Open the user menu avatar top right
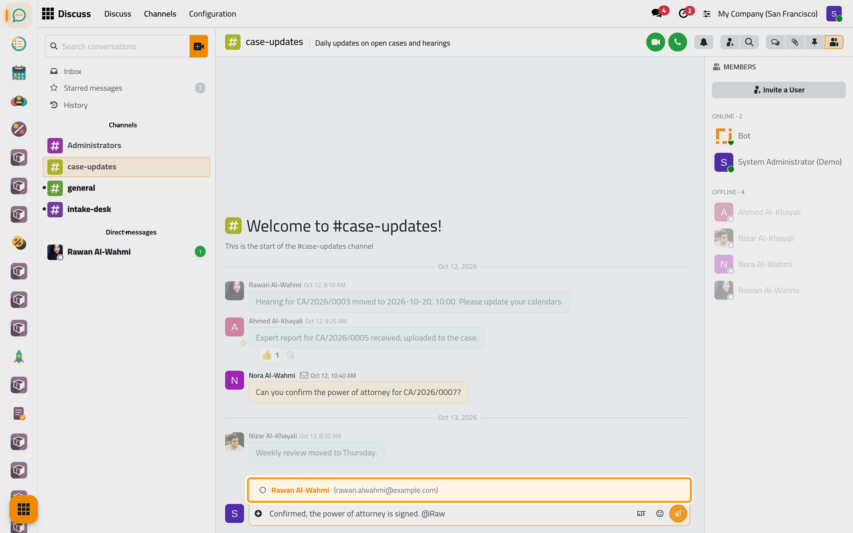This screenshot has width=853, height=533. pos(834,14)
